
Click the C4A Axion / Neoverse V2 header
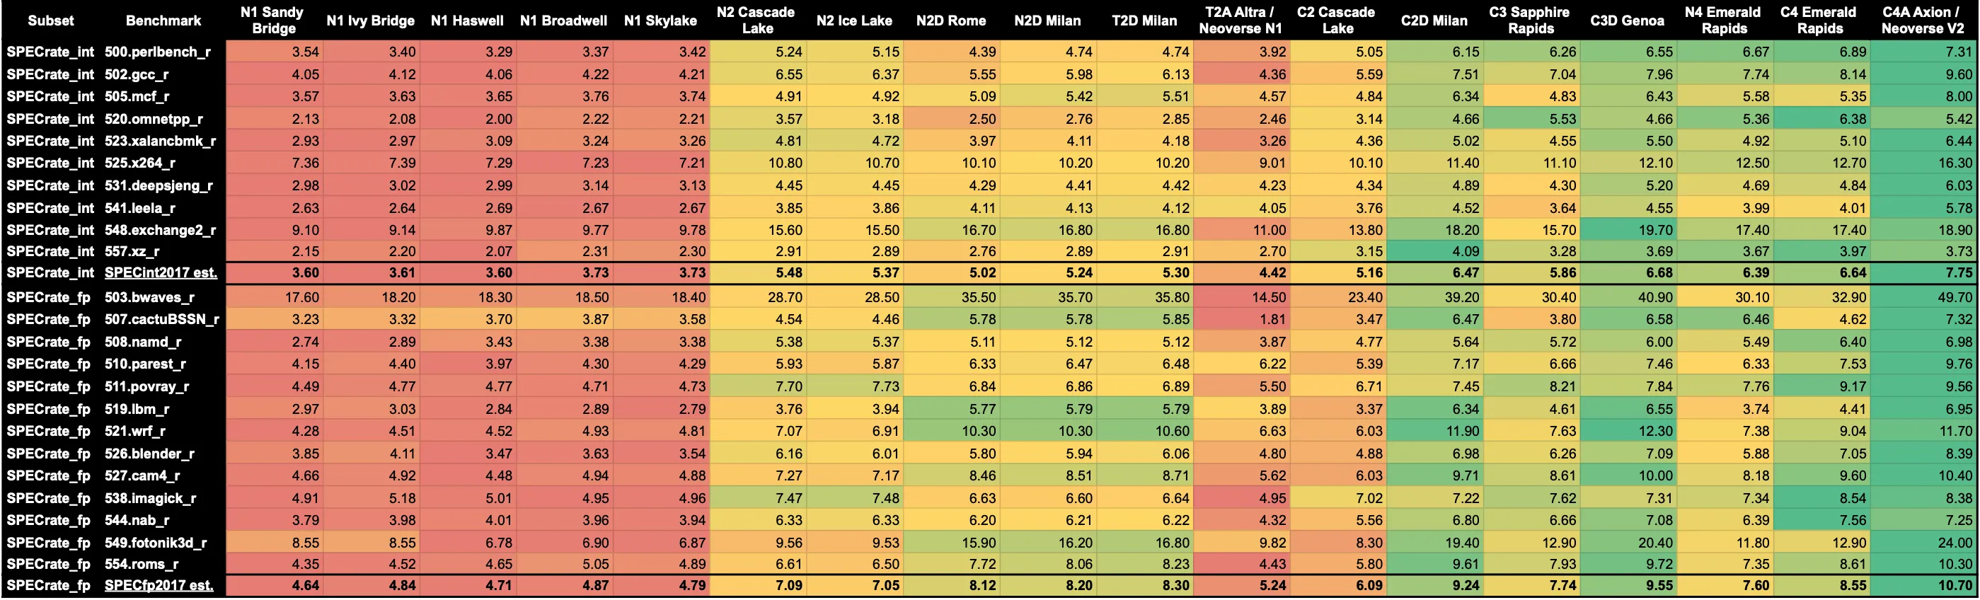[1921, 21]
